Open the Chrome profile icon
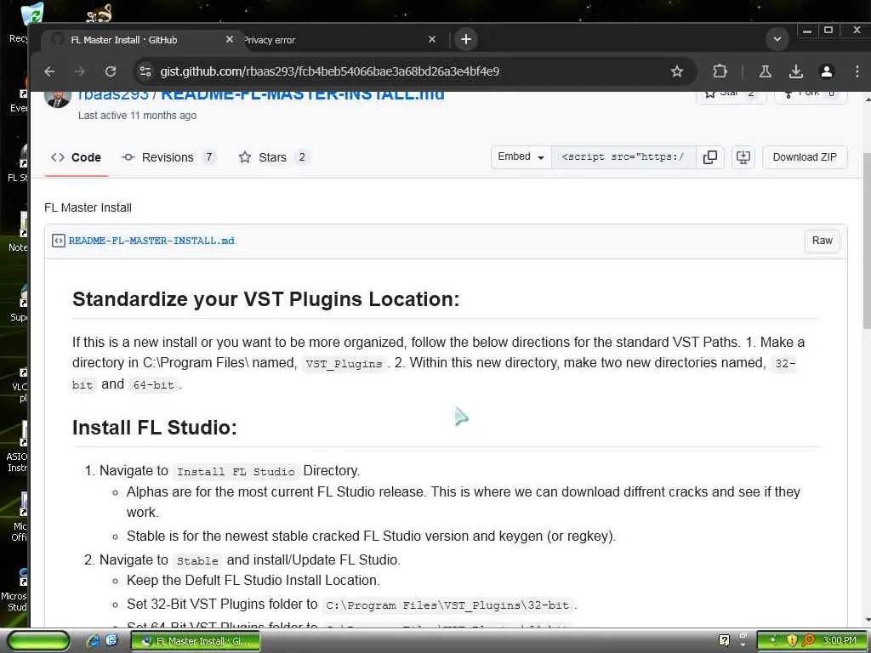 click(x=827, y=71)
